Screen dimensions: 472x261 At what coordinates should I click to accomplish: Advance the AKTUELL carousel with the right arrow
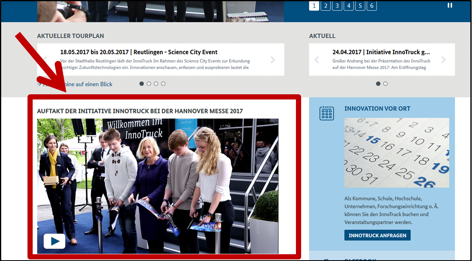point(443,59)
